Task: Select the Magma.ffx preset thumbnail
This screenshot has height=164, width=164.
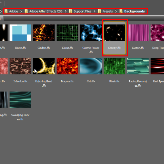Action: [67, 66]
